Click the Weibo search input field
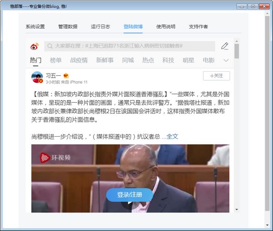The height and width of the screenshot is (231, 273). click(132, 46)
